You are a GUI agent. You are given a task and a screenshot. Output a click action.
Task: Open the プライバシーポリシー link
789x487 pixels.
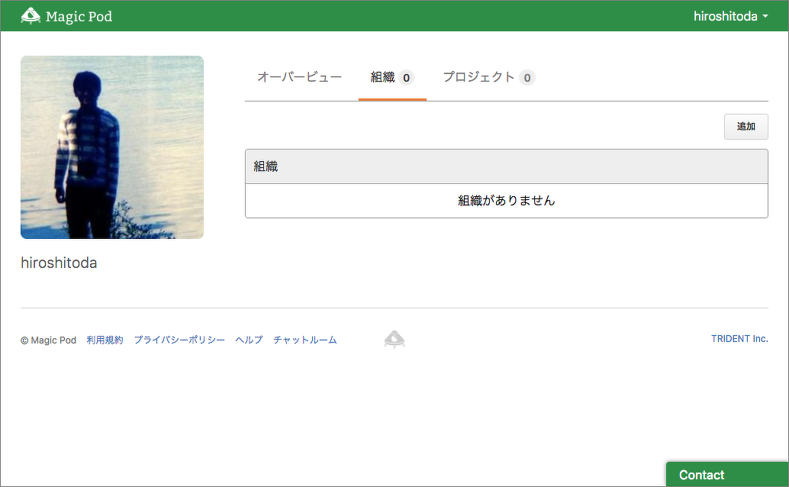pyautogui.click(x=179, y=340)
